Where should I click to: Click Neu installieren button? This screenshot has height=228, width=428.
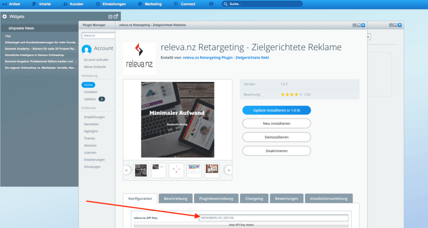coord(277,123)
